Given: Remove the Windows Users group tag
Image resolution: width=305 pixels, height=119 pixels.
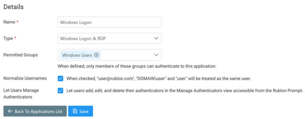Looking at the screenshot, I should coord(96,55).
